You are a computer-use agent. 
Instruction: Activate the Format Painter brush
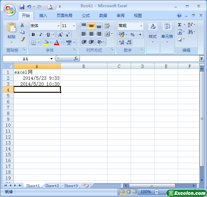tap(22, 39)
